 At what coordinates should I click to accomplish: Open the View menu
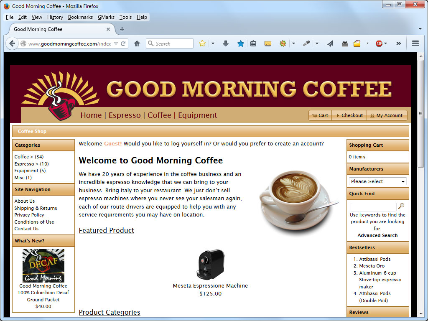tap(37, 17)
